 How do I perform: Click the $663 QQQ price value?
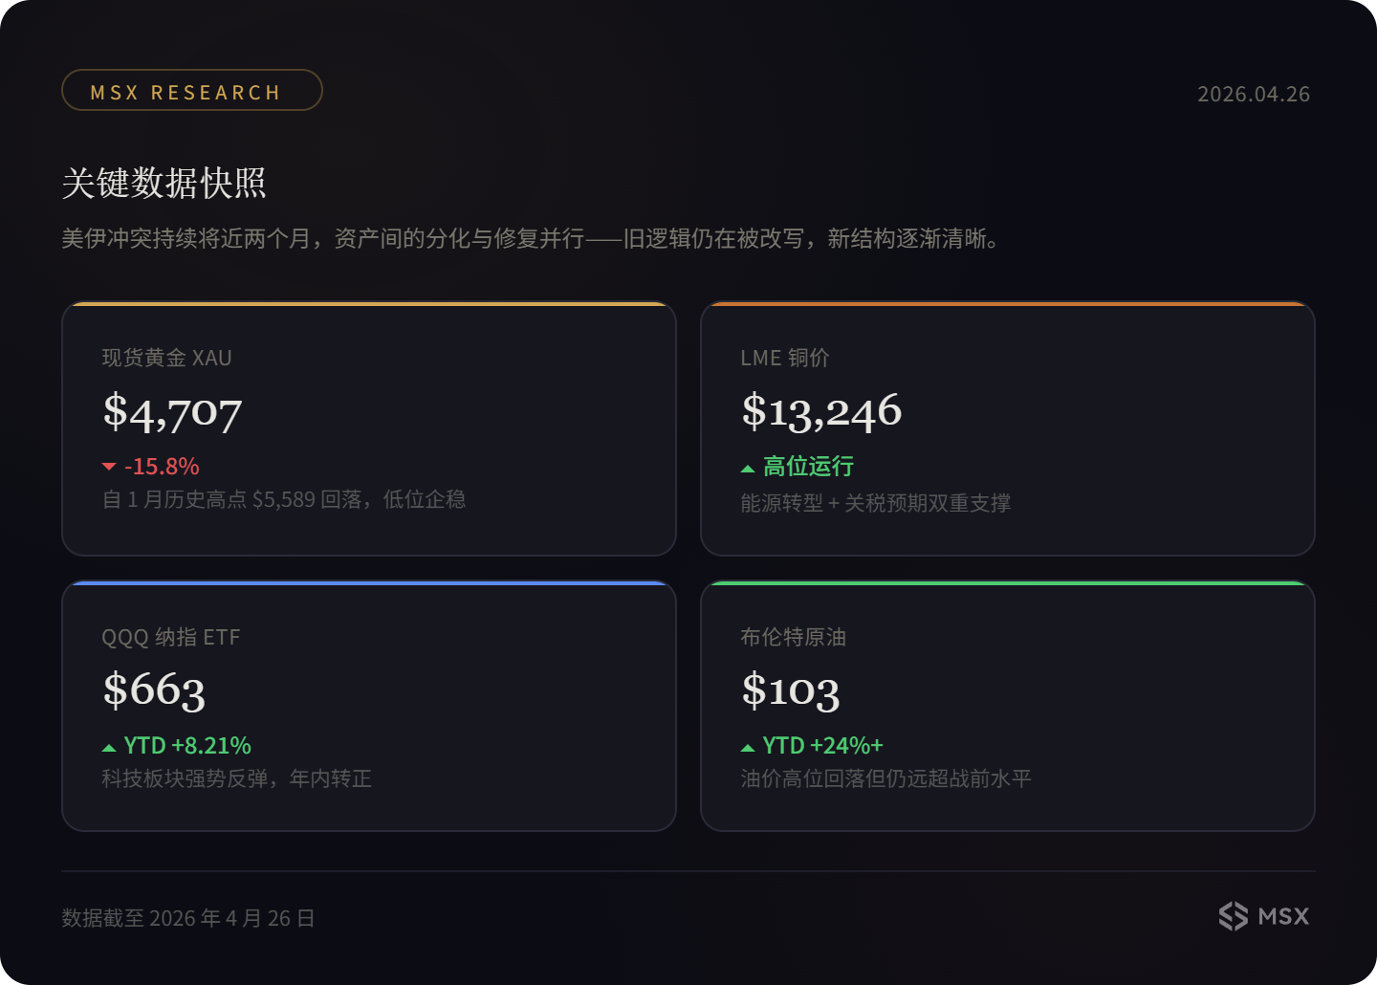point(154,689)
